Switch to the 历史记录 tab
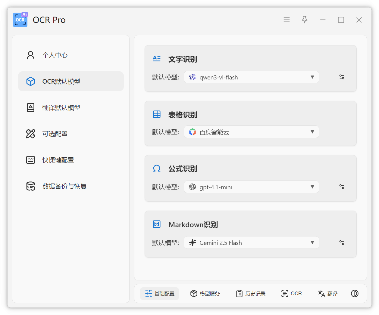Image resolution: width=379 pixels, height=315 pixels. 251,294
